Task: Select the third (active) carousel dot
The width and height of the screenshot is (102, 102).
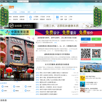Action: pos(17,82)
